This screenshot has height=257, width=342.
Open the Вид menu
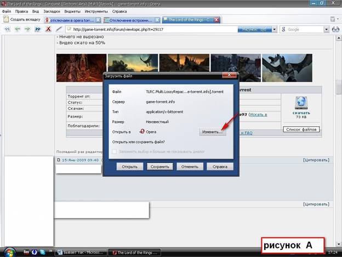pyautogui.click(x=35, y=12)
